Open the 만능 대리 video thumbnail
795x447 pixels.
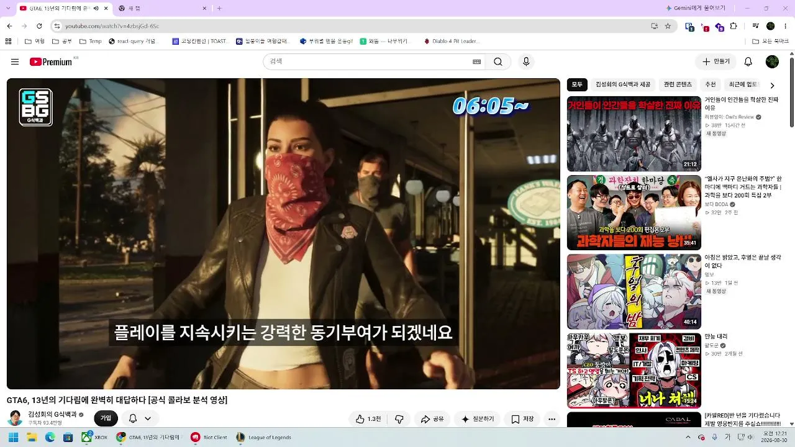pyautogui.click(x=634, y=370)
